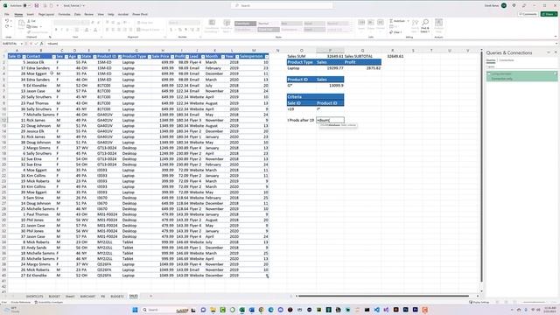The image size is (560, 315).
Task: Switch to the Insert ribbon tab
Action: pos(31,14)
